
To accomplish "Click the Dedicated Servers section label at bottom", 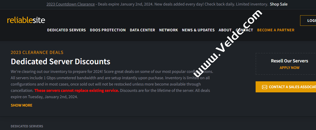I will 27,126.
